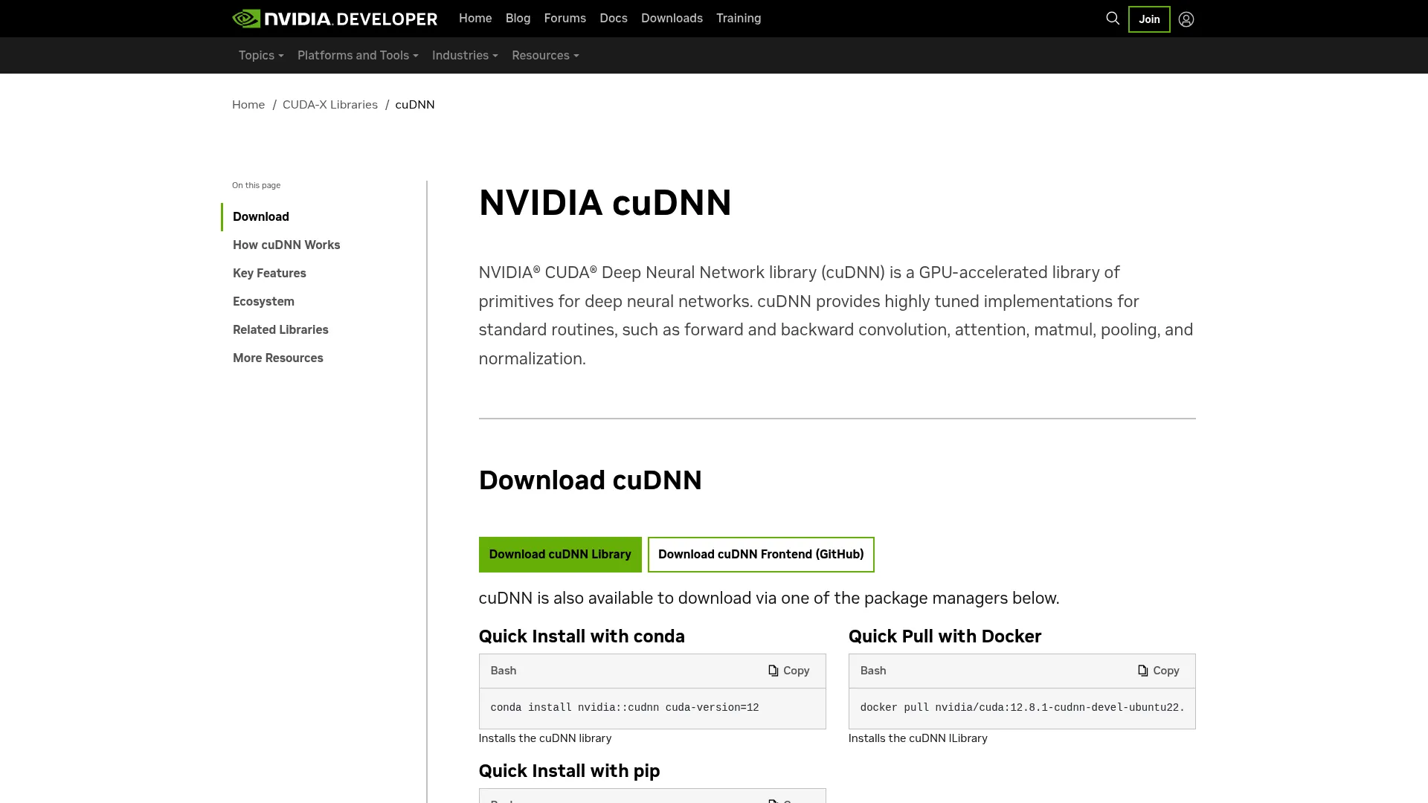The width and height of the screenshot is (1428, 803).
Task: Click 'Installs the cuDNN lLibrary' caption under Docker
Action: pos(918,738)
